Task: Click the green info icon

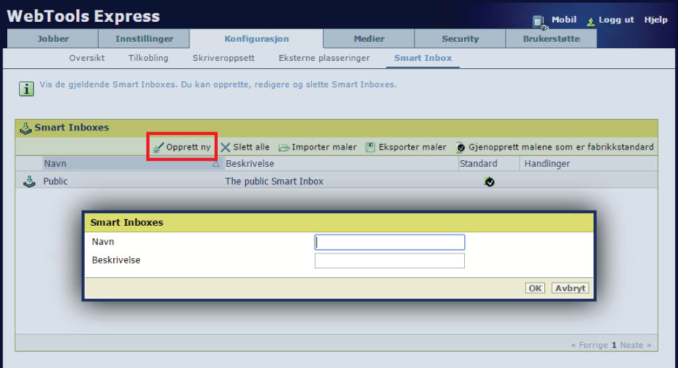Action: tap(26, 89)
